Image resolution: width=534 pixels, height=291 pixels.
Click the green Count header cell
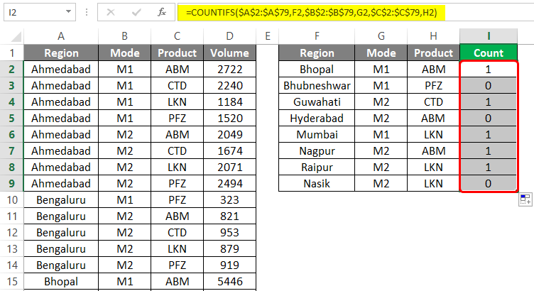[488, 53]
